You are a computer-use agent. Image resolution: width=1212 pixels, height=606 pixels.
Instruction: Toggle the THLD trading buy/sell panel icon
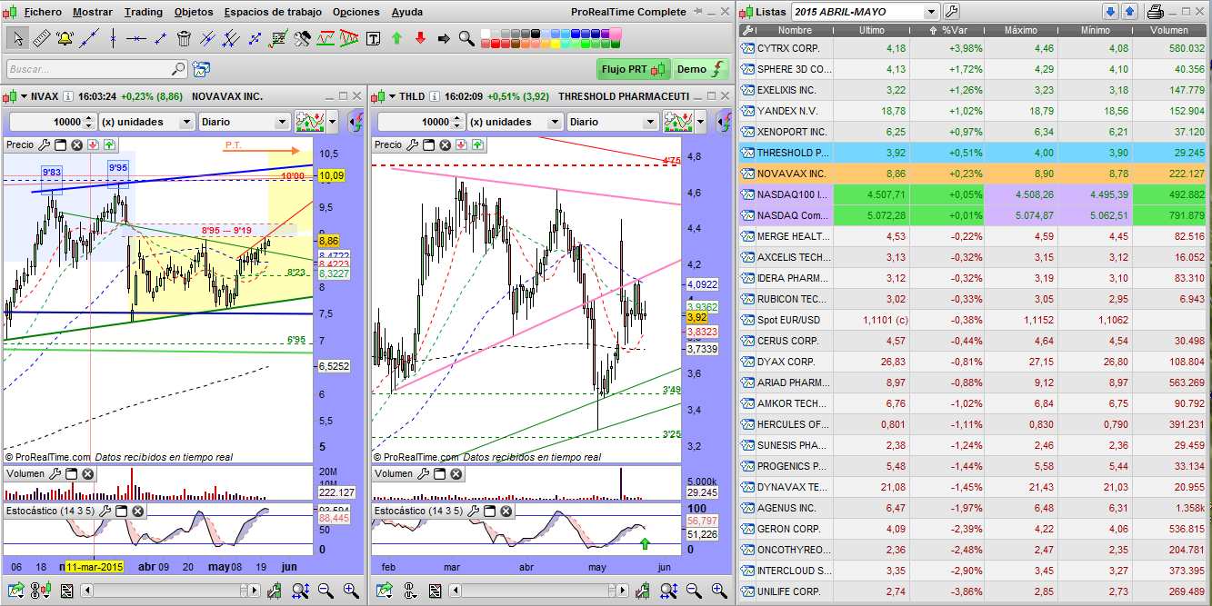click(724, 122)
